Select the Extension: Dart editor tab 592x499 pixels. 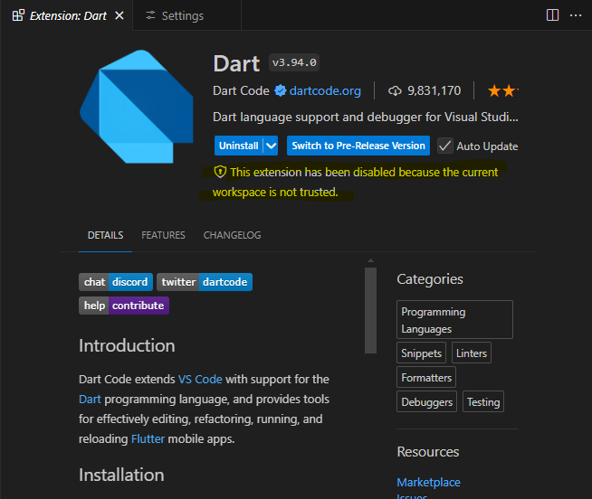[66, 16]
